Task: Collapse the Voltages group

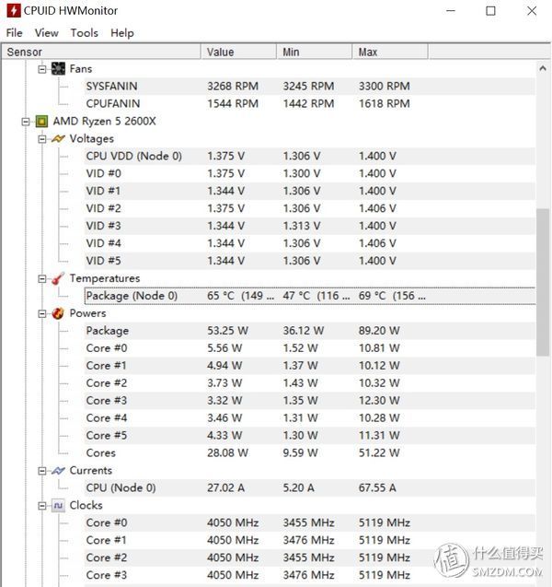Action: [x=42, y=139]
